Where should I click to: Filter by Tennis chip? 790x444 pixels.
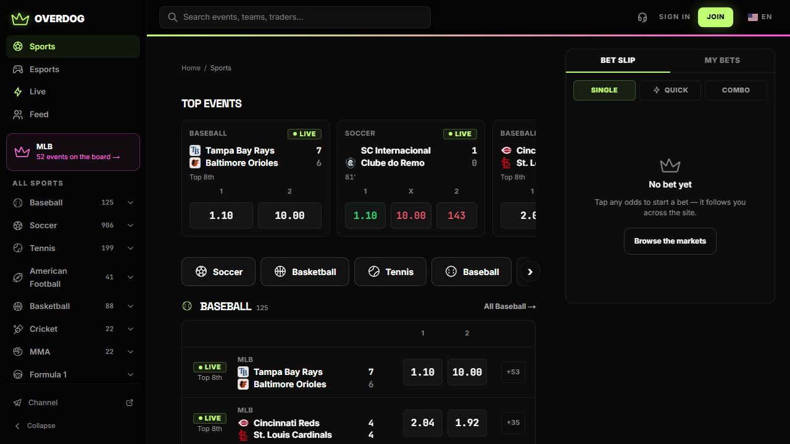tap(390, 271)
